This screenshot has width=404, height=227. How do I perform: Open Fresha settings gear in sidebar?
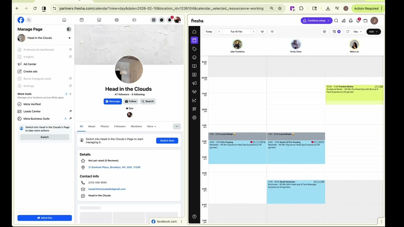pos(194,118)
